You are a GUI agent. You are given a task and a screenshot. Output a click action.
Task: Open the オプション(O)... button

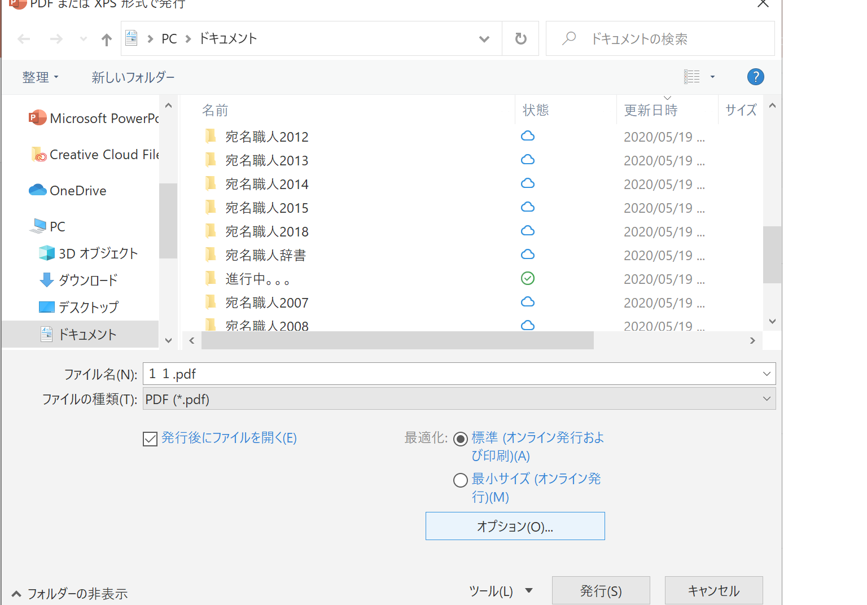(515, 526)
